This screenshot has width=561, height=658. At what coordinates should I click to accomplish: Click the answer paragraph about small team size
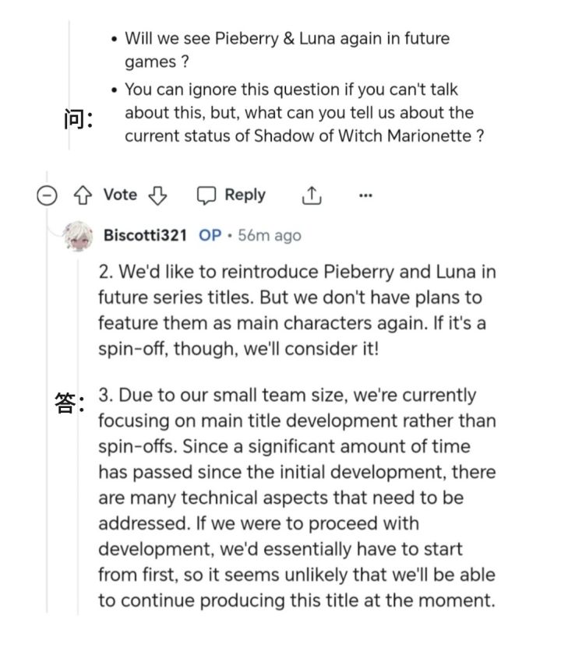pos(296,497)
